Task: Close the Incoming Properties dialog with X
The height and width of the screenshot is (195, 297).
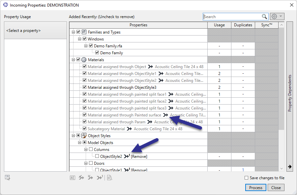Action: 292,5
